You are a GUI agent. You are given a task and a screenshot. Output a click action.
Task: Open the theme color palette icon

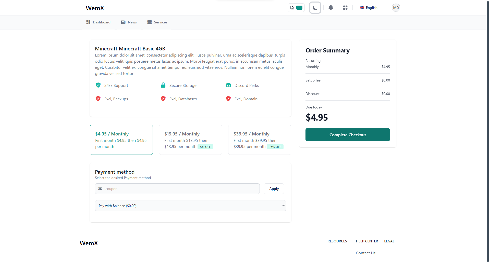click(x=292, y=8)
